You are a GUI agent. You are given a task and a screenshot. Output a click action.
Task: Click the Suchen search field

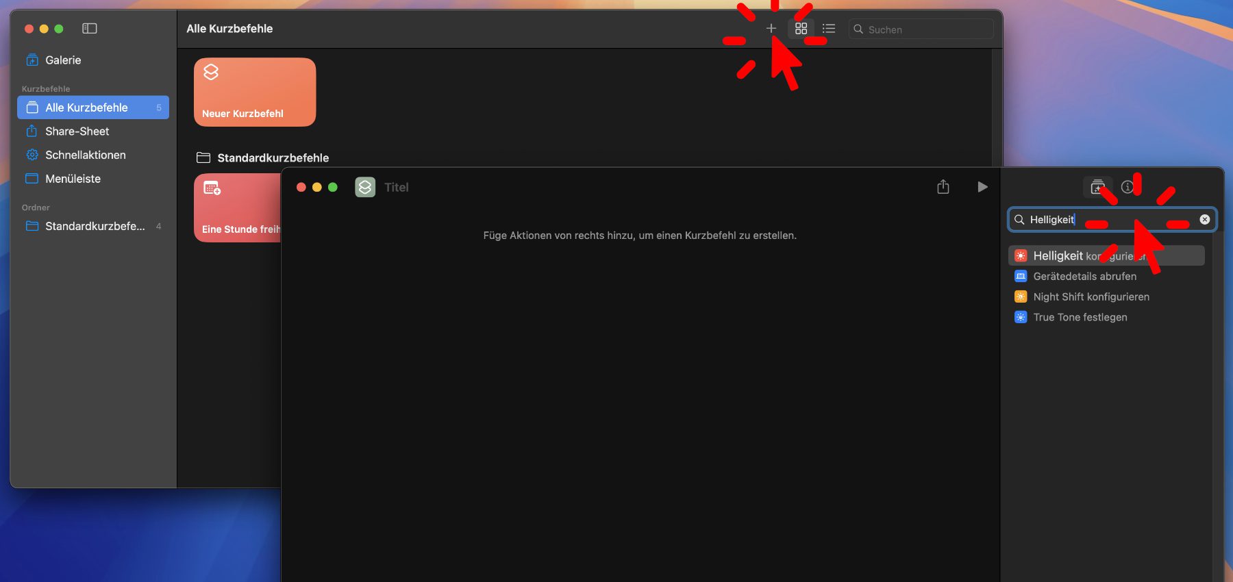(921, 29)
